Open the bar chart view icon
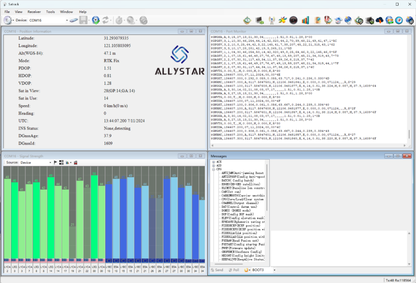 305,20
